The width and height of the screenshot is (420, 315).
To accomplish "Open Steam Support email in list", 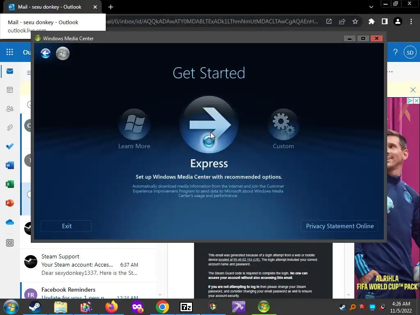I will [91, 265].
